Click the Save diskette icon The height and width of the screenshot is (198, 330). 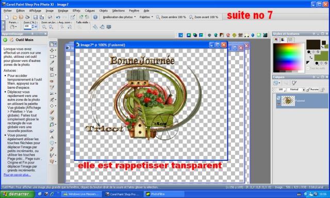click(36, 17)
